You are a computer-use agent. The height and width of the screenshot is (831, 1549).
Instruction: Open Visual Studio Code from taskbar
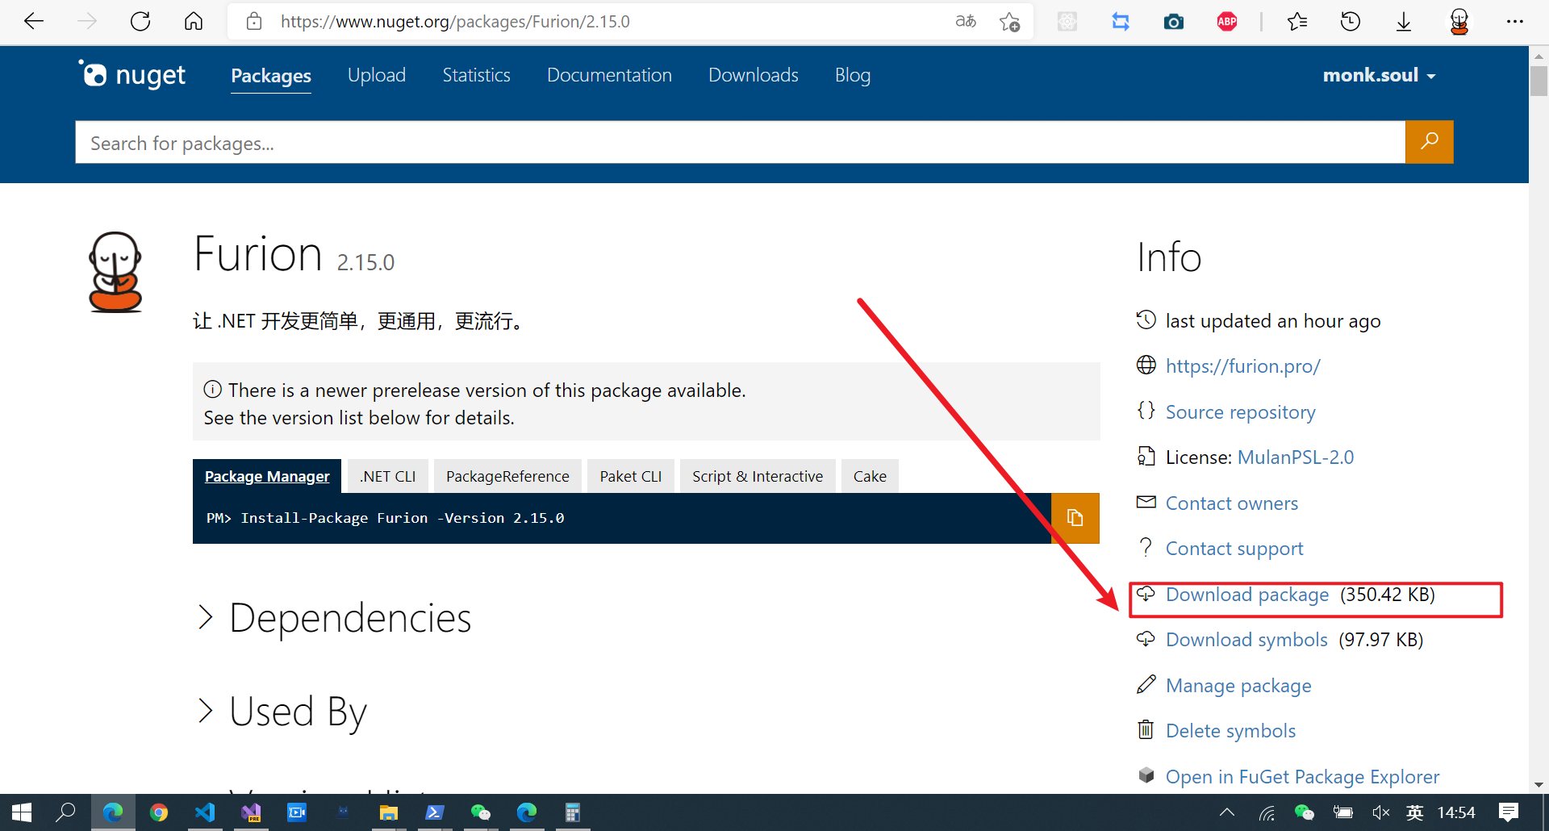click(205, 812)
